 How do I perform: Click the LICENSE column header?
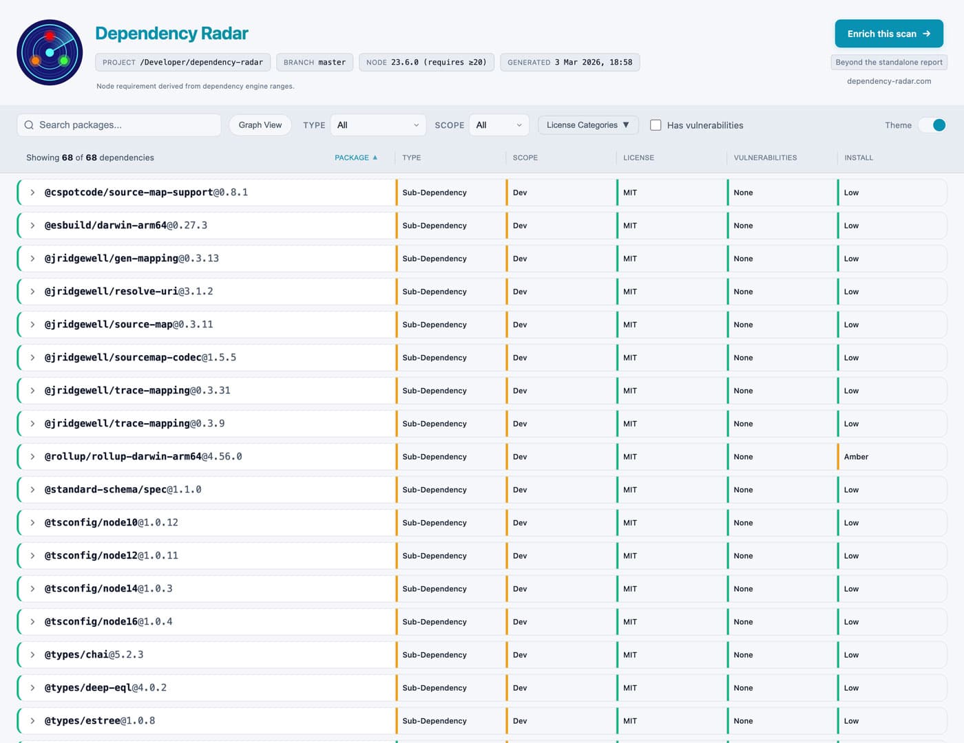pyautogui.click(x=638, y=157)
